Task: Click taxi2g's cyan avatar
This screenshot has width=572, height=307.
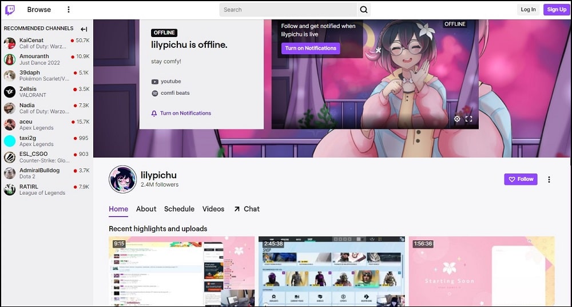Action: coord(10,141)
